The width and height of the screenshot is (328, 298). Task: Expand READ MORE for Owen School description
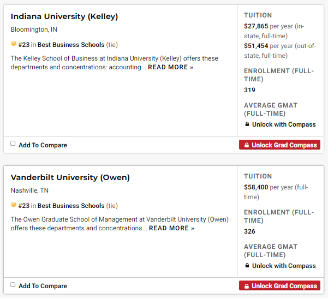[171, 228]
